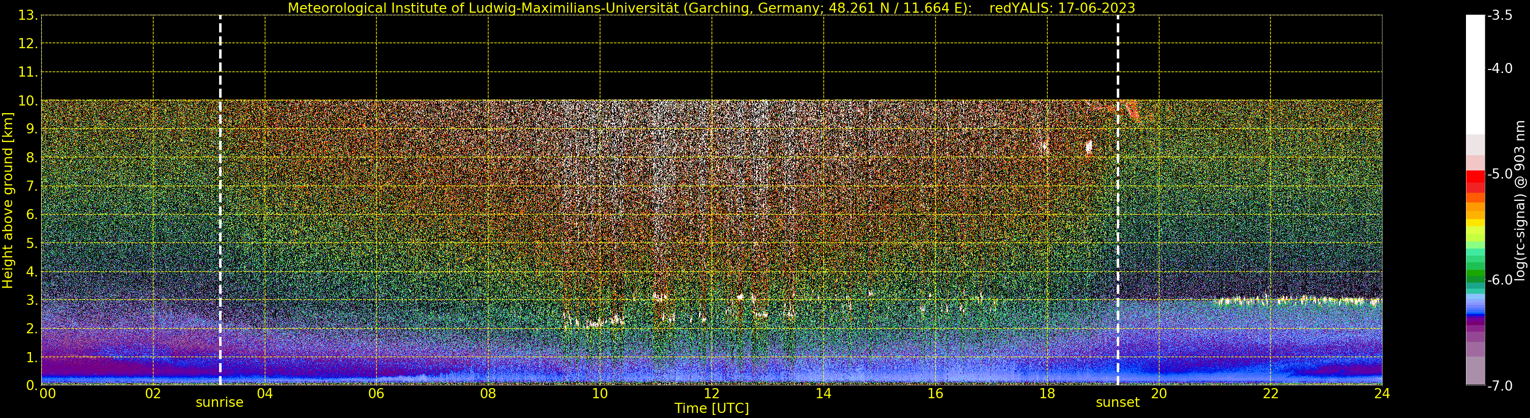
Task: Select the 'Time [UTC]' axis label
Action: click(x=712, y=408)
